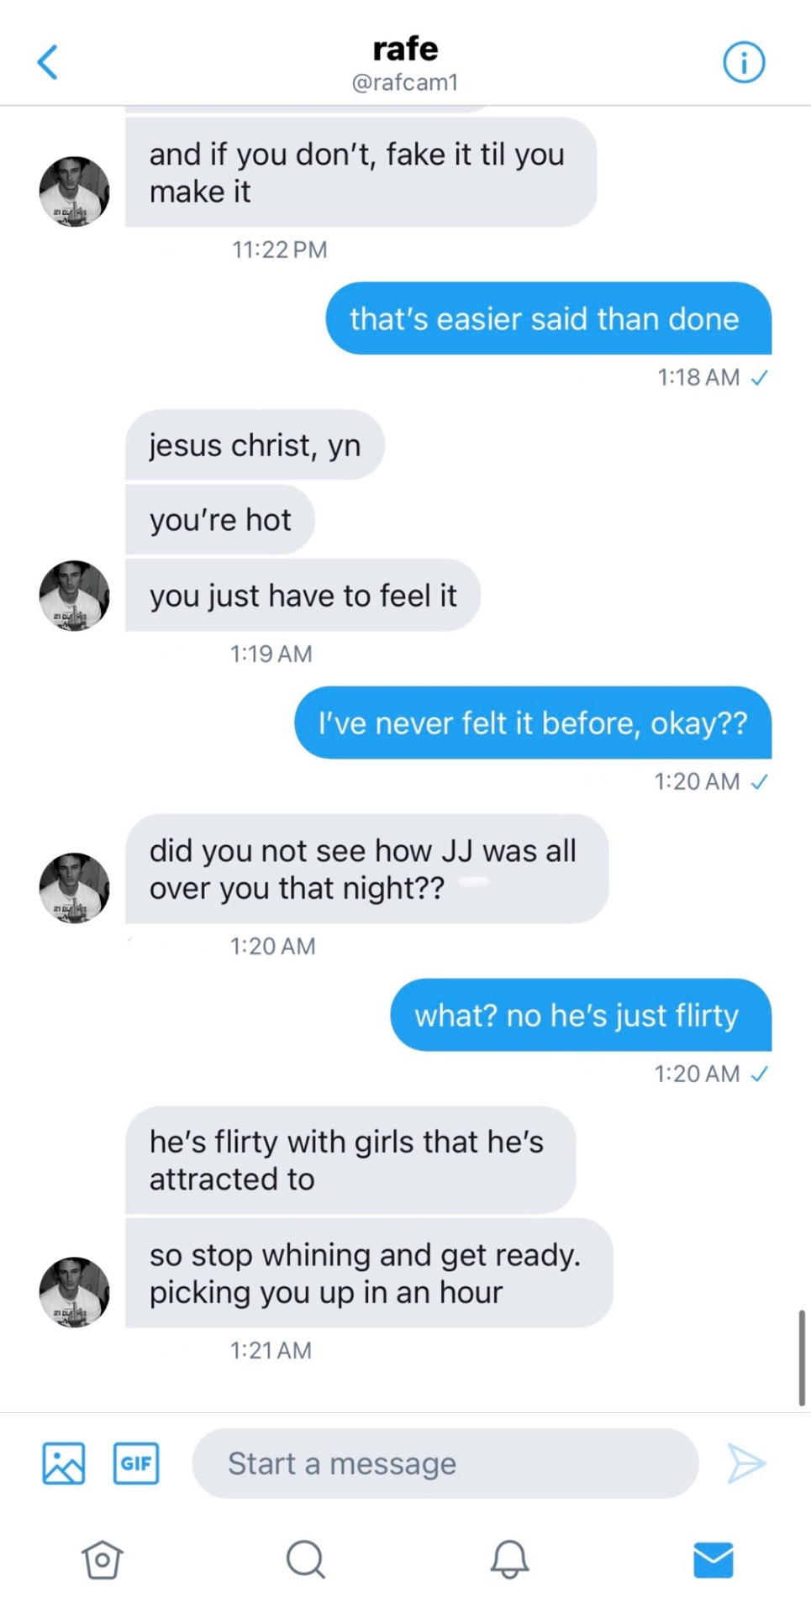Tap 'what? no he's just flirty' bubble

pyautogui.click(x=580, y=1015)
